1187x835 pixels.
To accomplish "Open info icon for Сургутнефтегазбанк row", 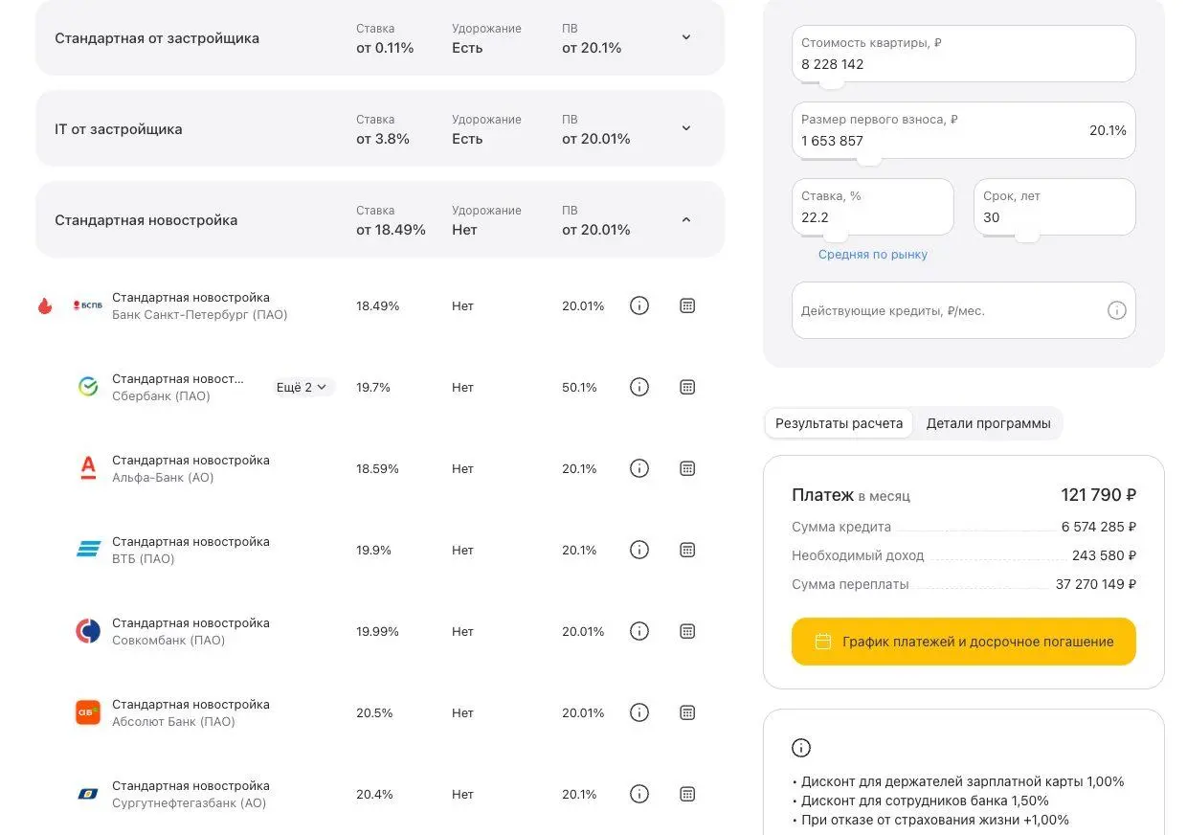I will pos(639,795).
